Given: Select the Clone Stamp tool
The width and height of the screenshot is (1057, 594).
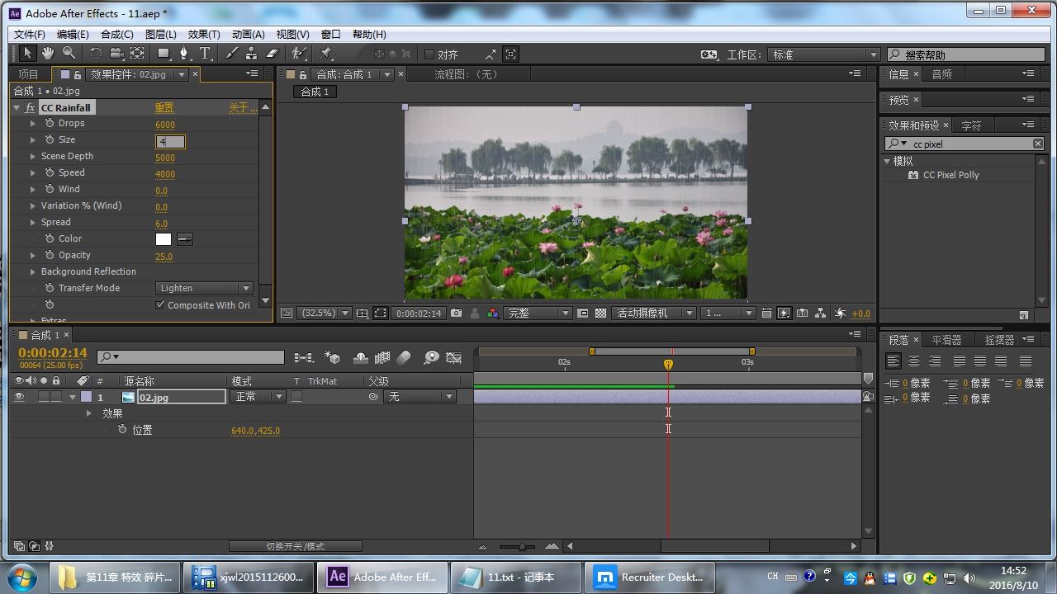Looking at the screenshot, I should (253, 54).
